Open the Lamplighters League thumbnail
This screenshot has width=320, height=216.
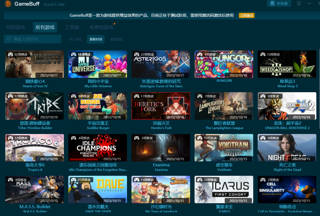(224, 106)
